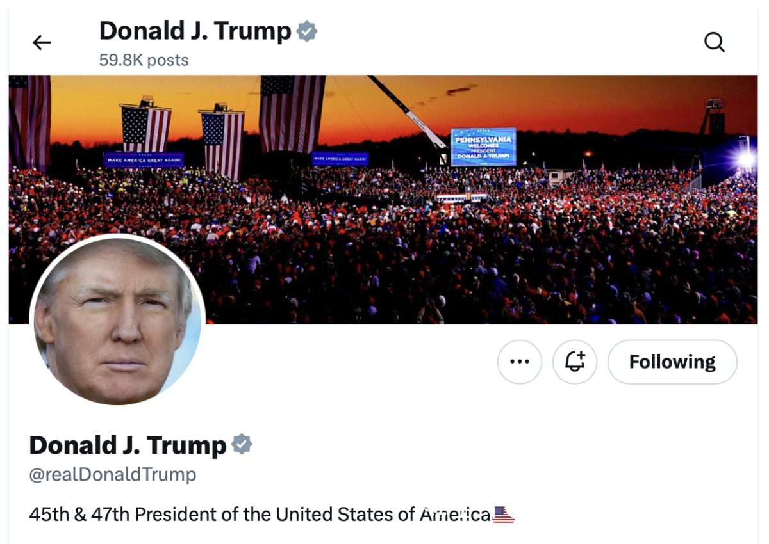
Task: Go back using the left arrow
Action: [42, 43]
